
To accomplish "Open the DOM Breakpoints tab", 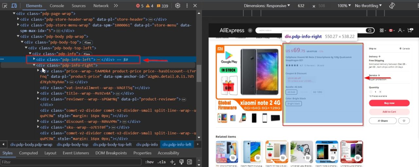I will tap(111, 153).
